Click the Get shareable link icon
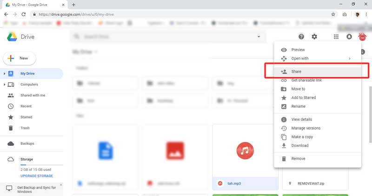 pos(284,80)
